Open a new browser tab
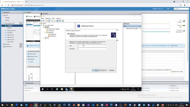The width and height of the screenshot is (190, 107). click(x=27, y=2)
